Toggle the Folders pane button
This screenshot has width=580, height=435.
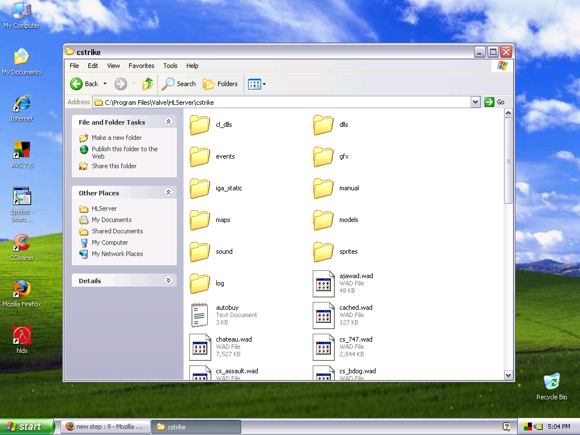pos(220,84)
